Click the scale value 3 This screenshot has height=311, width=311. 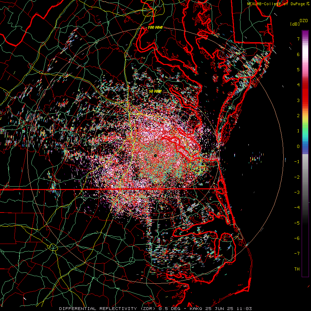pos(298,100)
